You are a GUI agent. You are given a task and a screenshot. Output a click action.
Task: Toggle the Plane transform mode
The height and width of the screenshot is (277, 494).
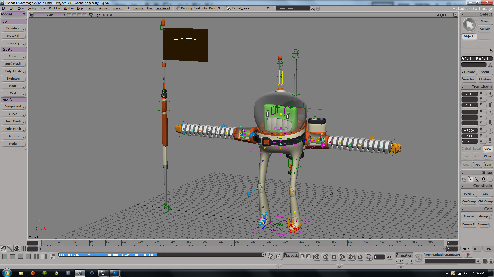click(488, 156)
